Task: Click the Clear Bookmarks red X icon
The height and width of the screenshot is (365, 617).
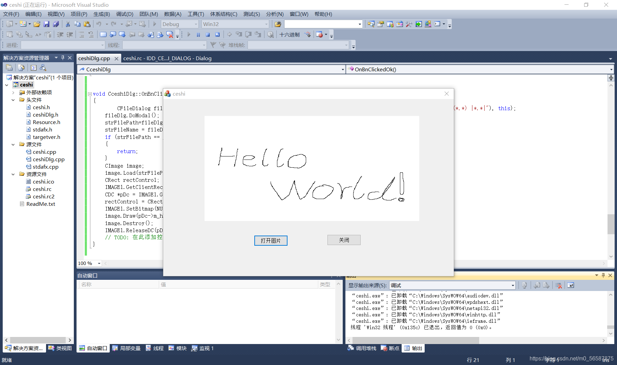Action: coord(170,34)
